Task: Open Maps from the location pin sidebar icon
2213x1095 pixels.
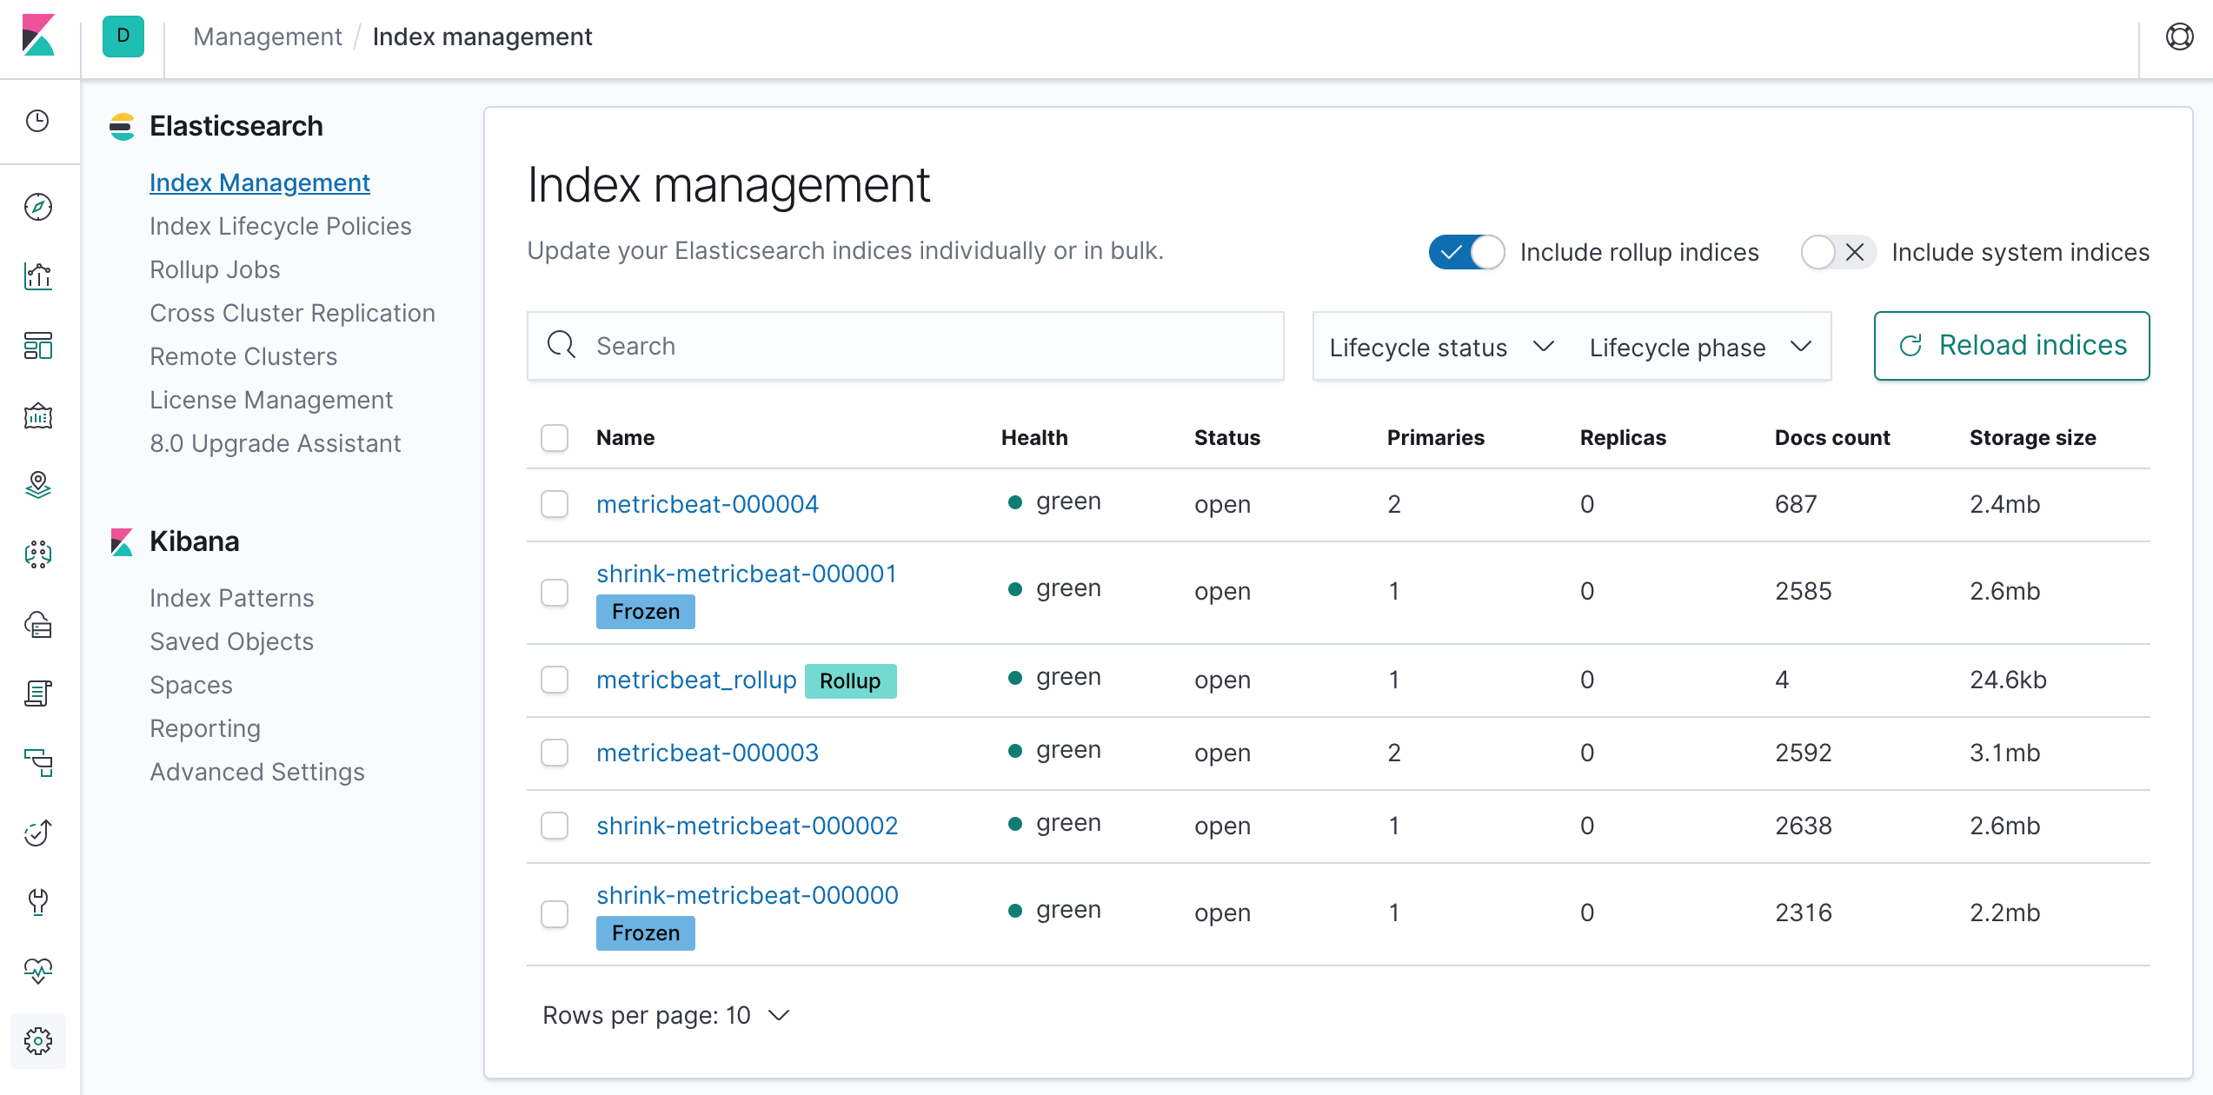Action: 38,485
